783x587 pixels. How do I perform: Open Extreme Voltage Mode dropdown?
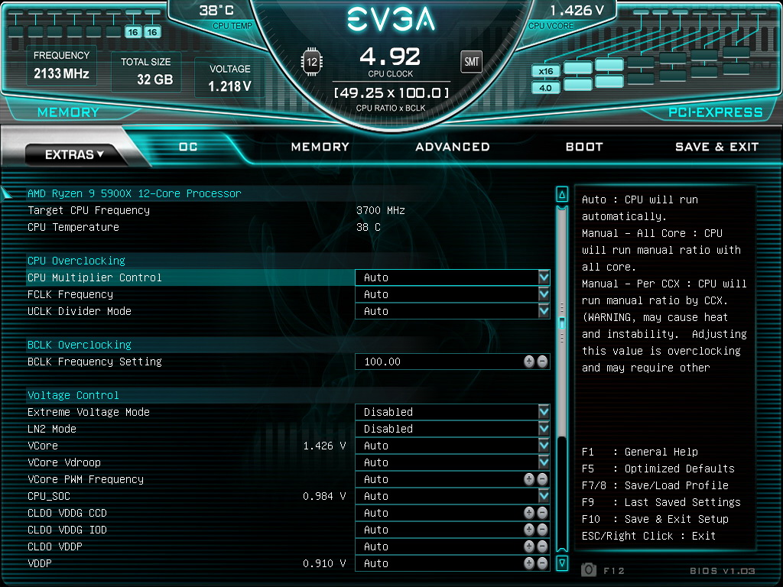click(x=544, y=412)
